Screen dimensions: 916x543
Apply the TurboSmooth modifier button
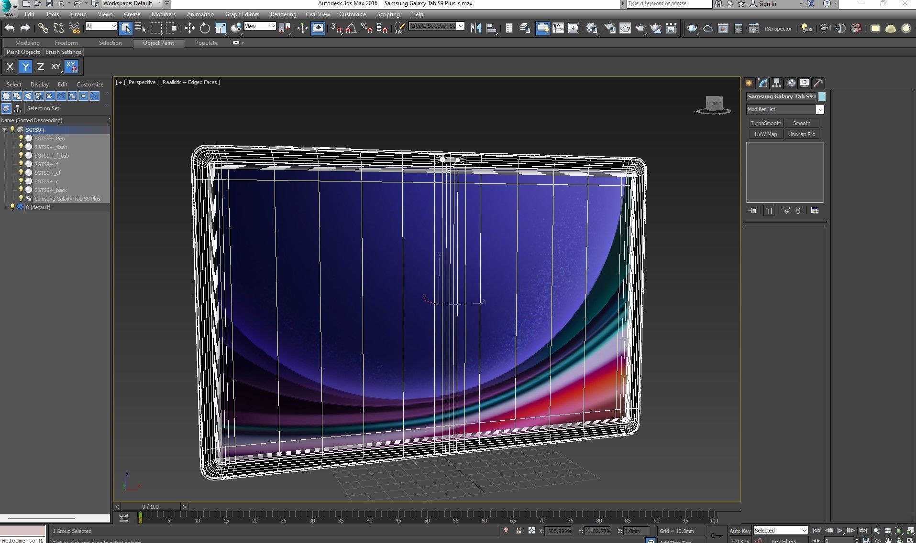tap(765, 123)
